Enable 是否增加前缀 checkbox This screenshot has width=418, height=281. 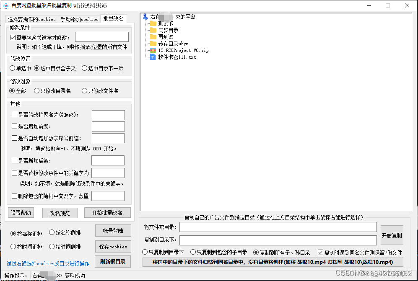click(x=14, y=126)
